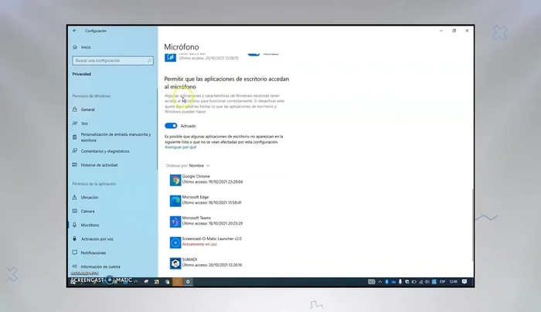
Task: Click the Microsoft Edge app icon
Action: pyautogui.click(x=175, y=201)
